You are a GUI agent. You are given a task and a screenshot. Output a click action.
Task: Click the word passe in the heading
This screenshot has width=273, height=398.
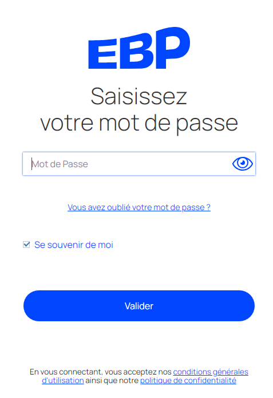pyautogui.click(x=207, y=124)
